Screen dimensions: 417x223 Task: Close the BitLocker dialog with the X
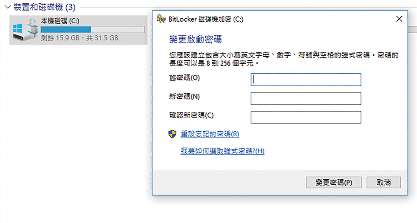[x=399, y=19]
